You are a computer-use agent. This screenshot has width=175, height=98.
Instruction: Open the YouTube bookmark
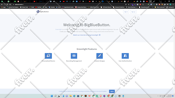tap(38, 7)
